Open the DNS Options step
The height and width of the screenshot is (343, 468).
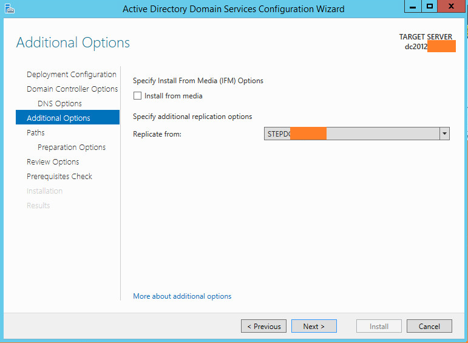(x=59, y=104)
